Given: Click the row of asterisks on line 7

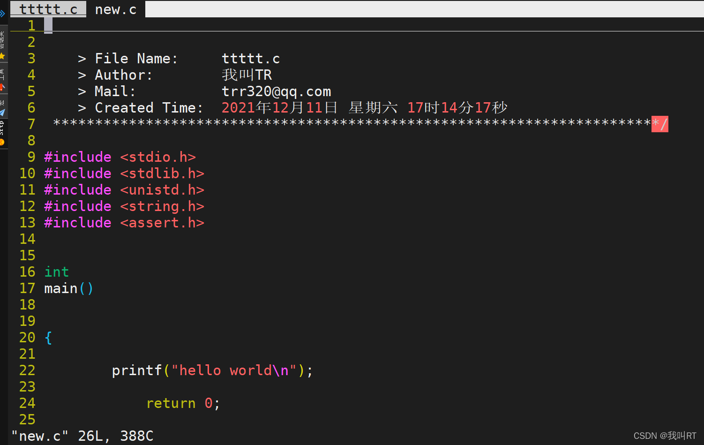Looking at the screenshot, I should 352,124.
